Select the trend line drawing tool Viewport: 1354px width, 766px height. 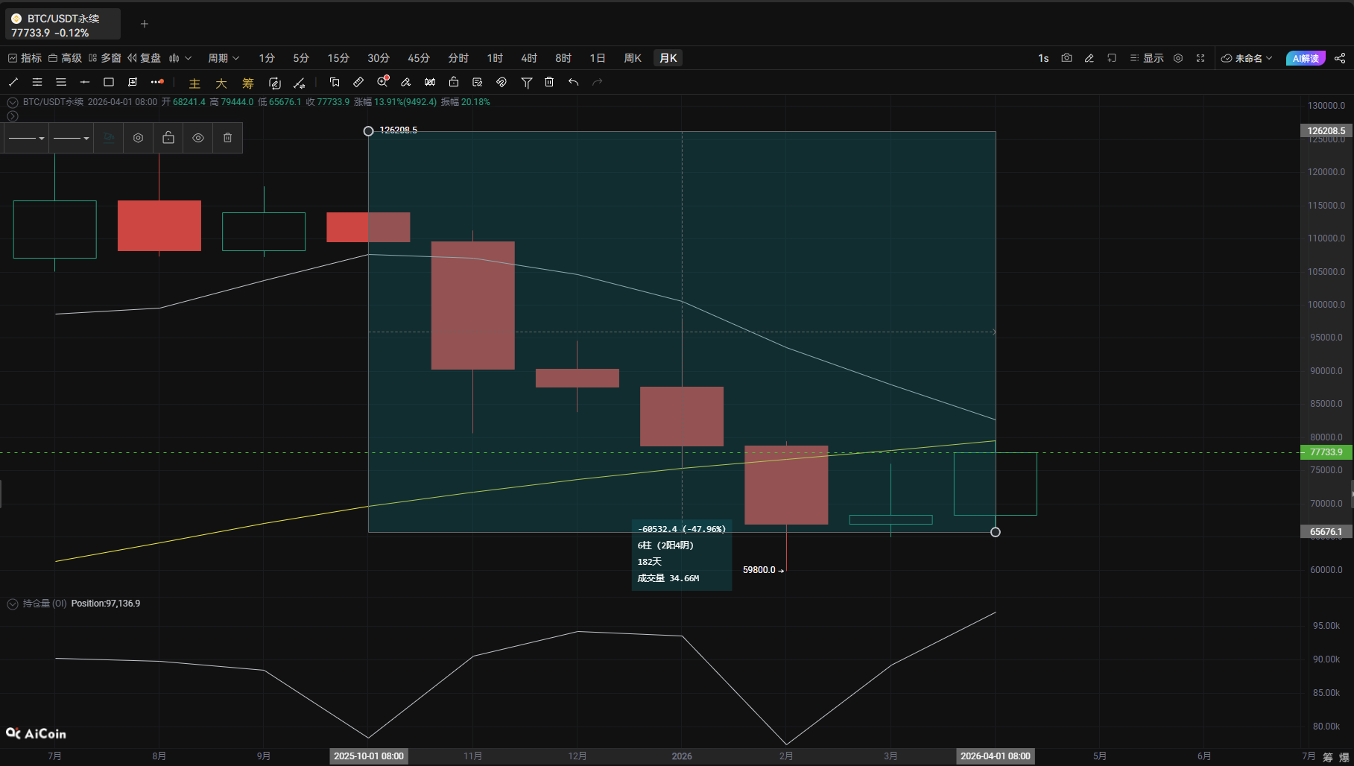click(x=13, y=82)
